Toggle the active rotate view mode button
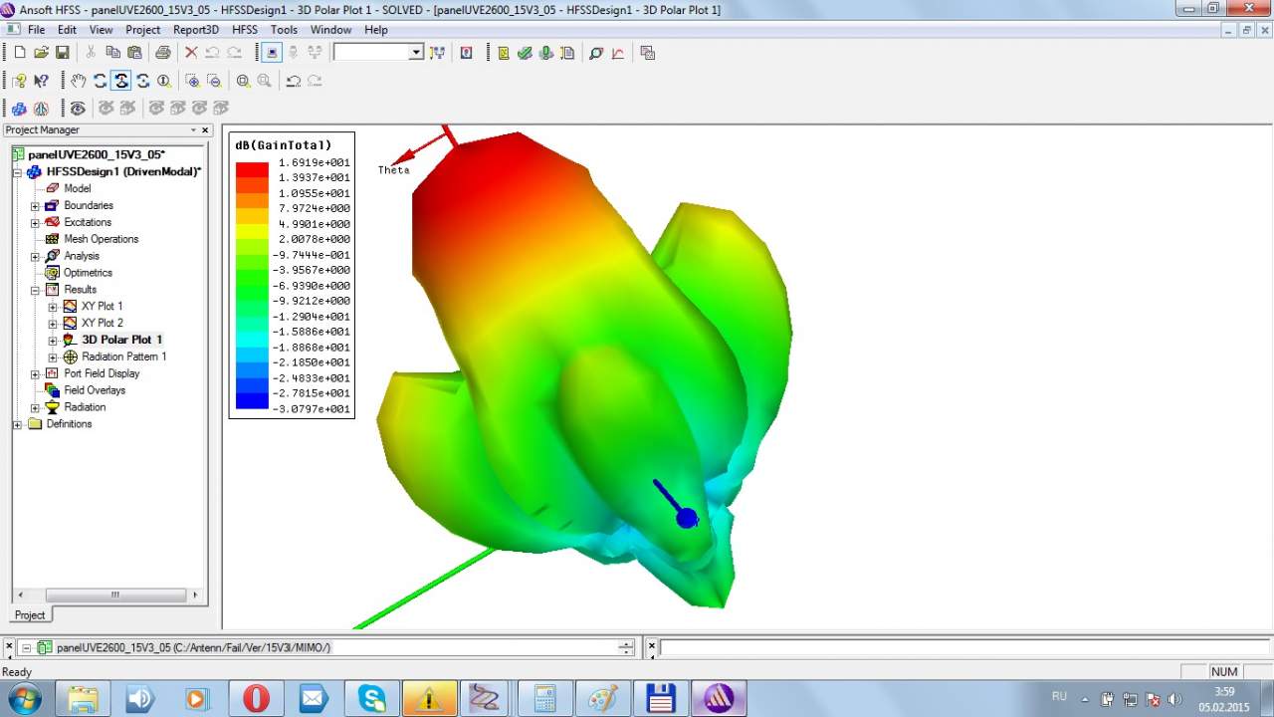Screen dimensions: 1274x717 coord(120,81)
